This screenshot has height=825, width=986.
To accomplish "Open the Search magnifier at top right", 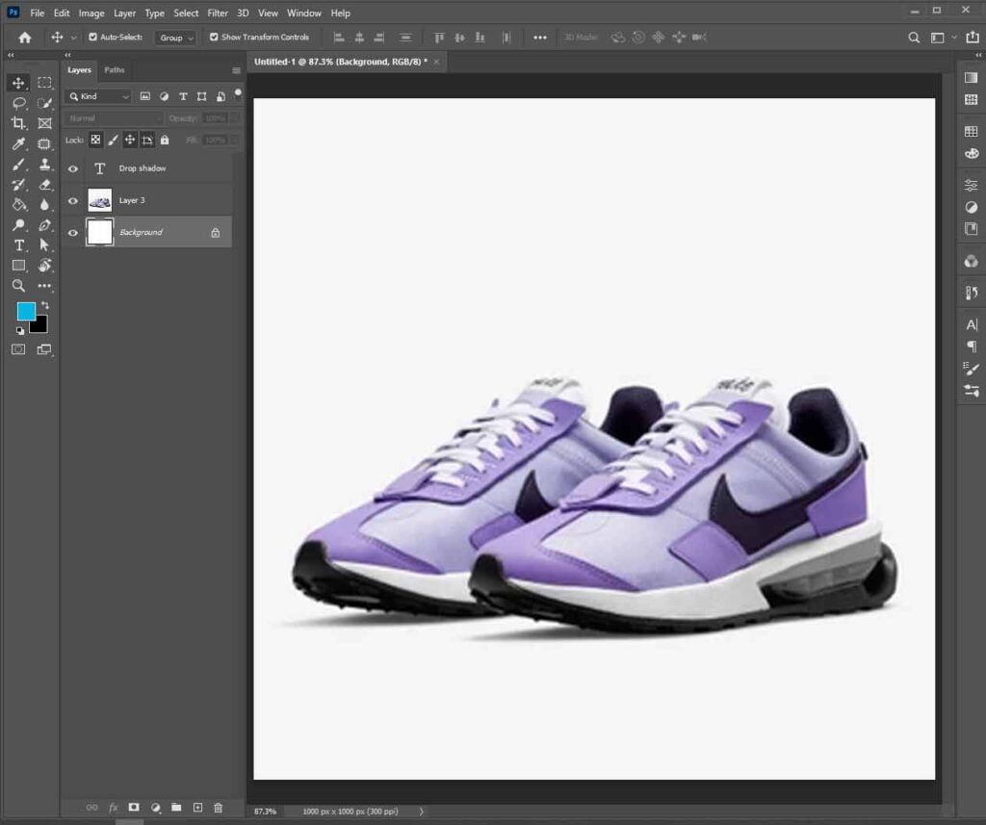I will (x=914, y=38).
